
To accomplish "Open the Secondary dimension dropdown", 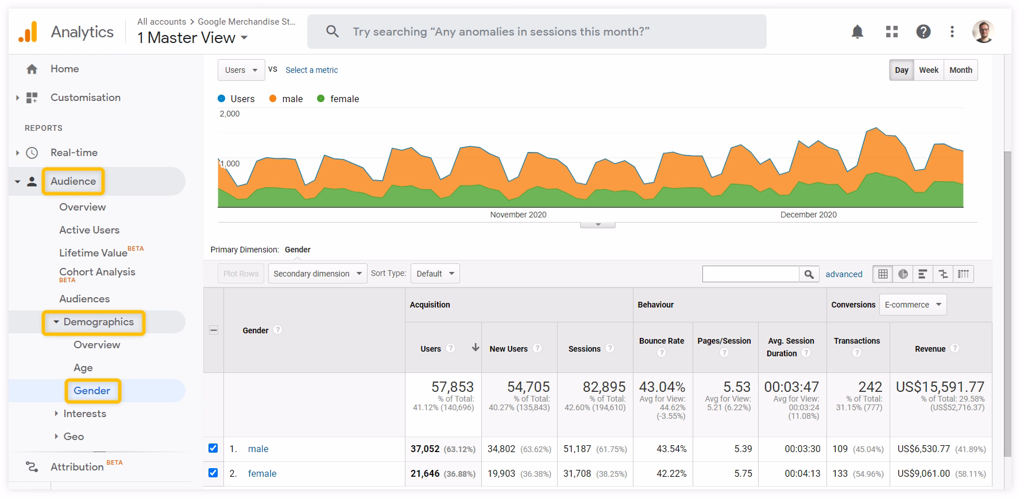I will coord(318,274).
